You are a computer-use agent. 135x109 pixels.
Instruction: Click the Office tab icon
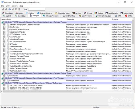(x=126, y=16)
